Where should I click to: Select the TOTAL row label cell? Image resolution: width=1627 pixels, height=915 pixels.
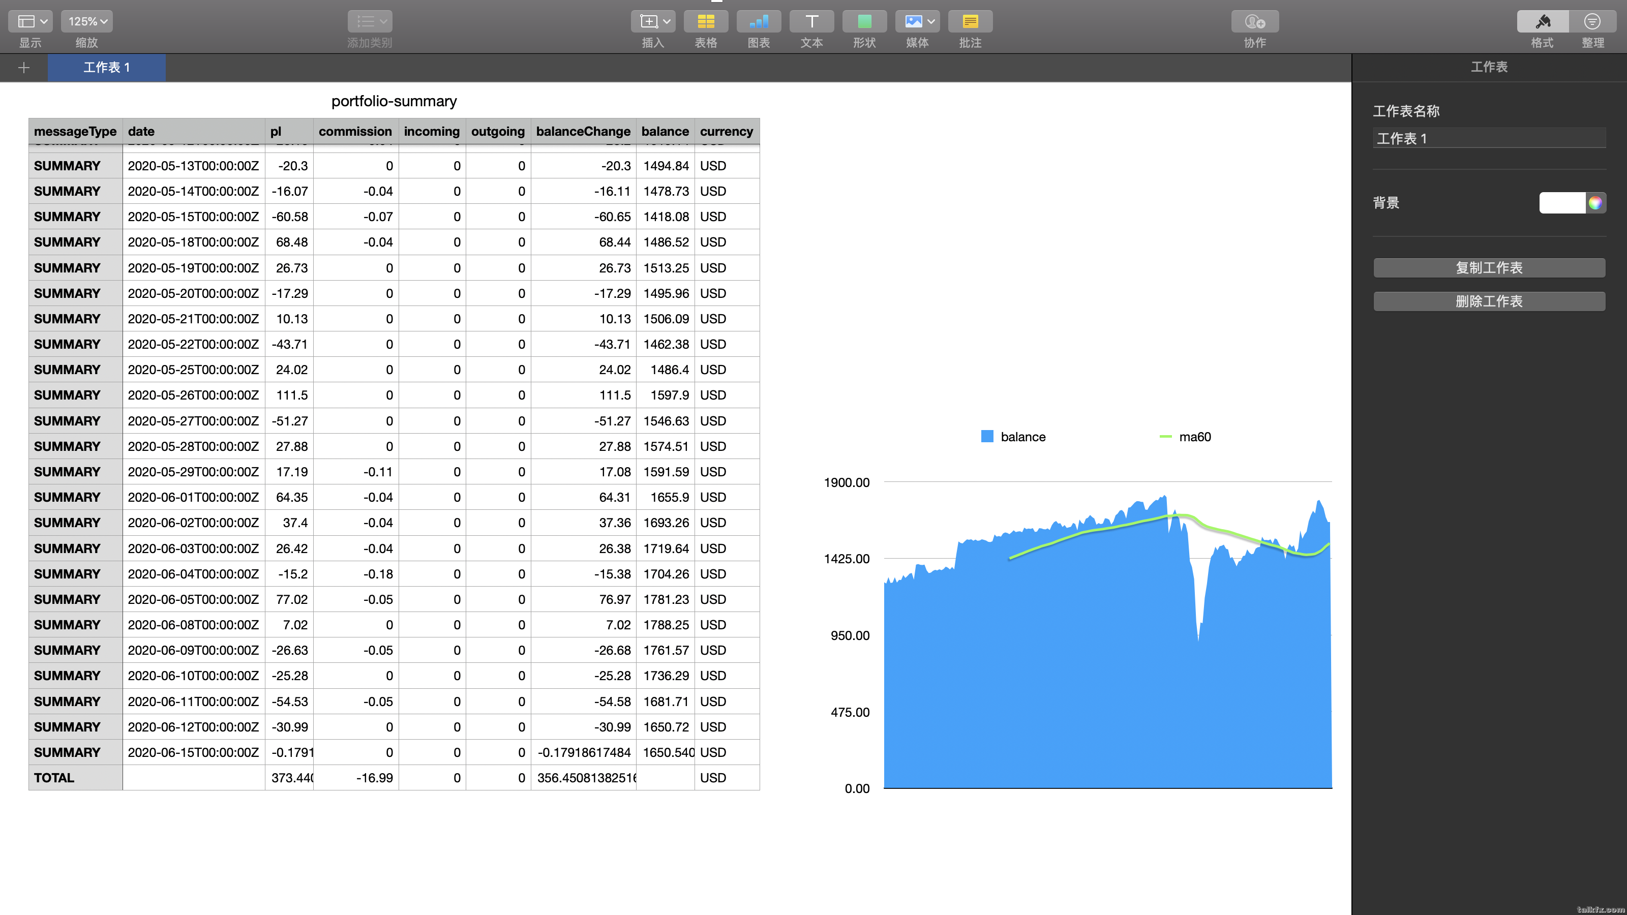(x=75, y=778)
